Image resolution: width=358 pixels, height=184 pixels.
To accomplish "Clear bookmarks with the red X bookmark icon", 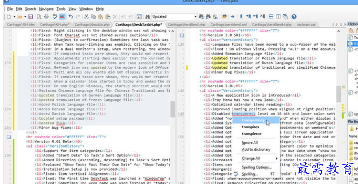I will click(x=263, y=17).
